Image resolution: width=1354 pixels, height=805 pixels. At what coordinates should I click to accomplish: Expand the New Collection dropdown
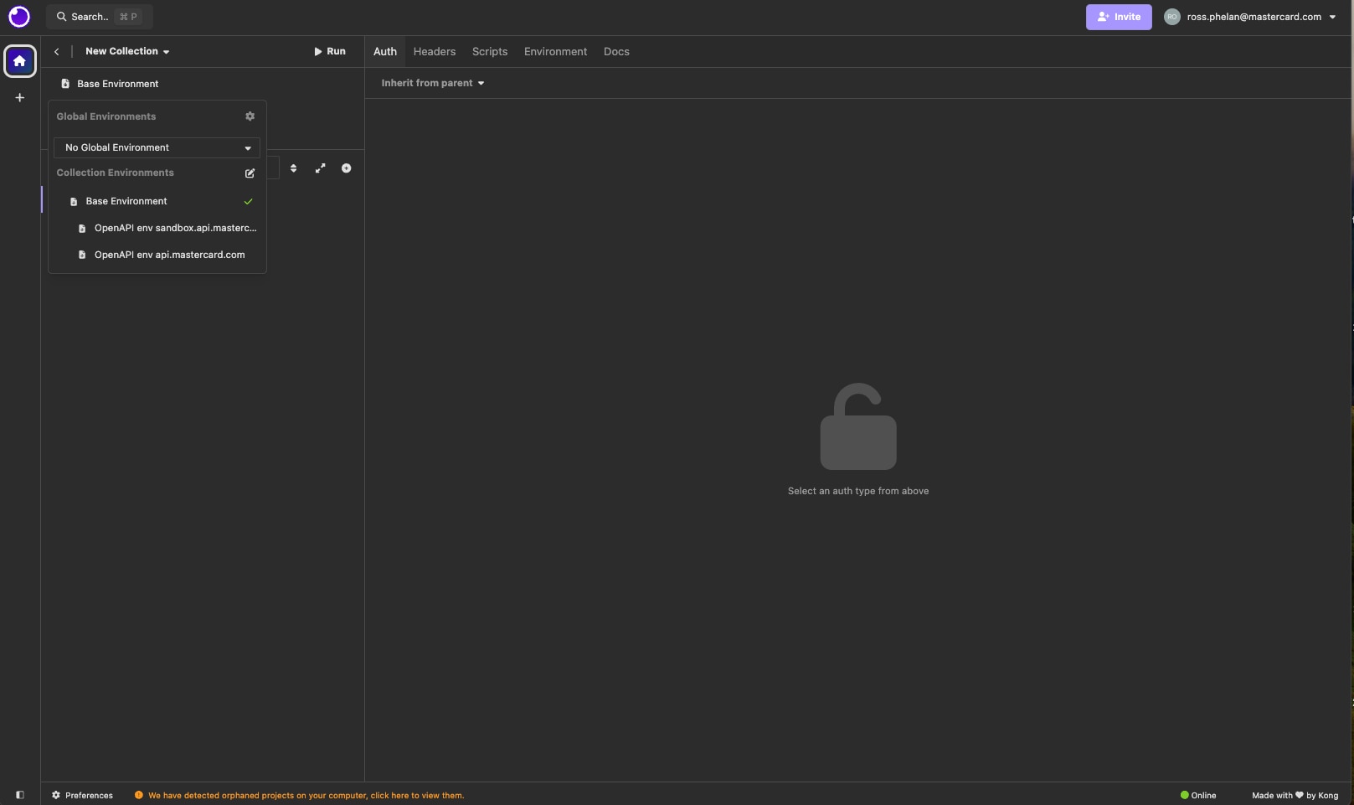click(127, 52)
